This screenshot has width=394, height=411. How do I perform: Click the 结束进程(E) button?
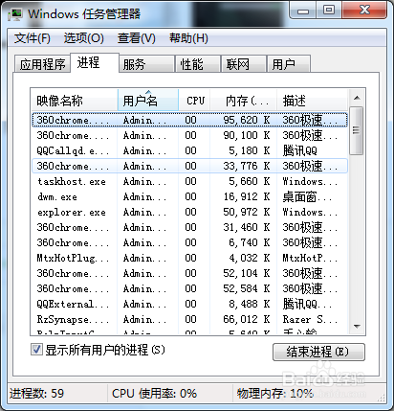pos(318,352)
